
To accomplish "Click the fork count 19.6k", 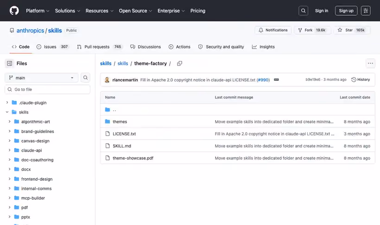I will (320, 30).
